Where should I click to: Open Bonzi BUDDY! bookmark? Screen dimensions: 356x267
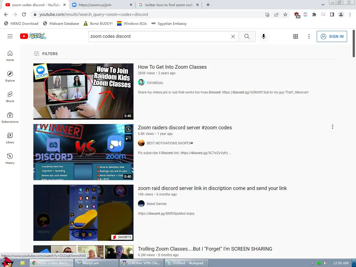[x=98, y=24]
